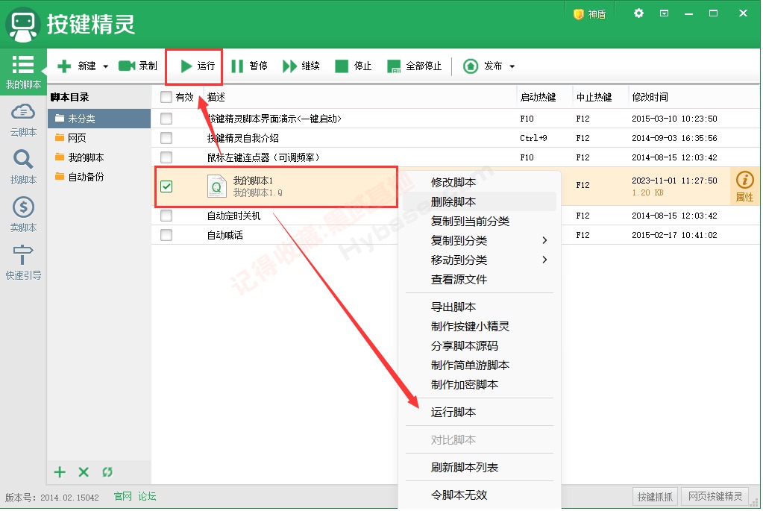Screen dimensions: 763x511
Task: Expand 移动到分类 submenu
Action: (480, 260)
